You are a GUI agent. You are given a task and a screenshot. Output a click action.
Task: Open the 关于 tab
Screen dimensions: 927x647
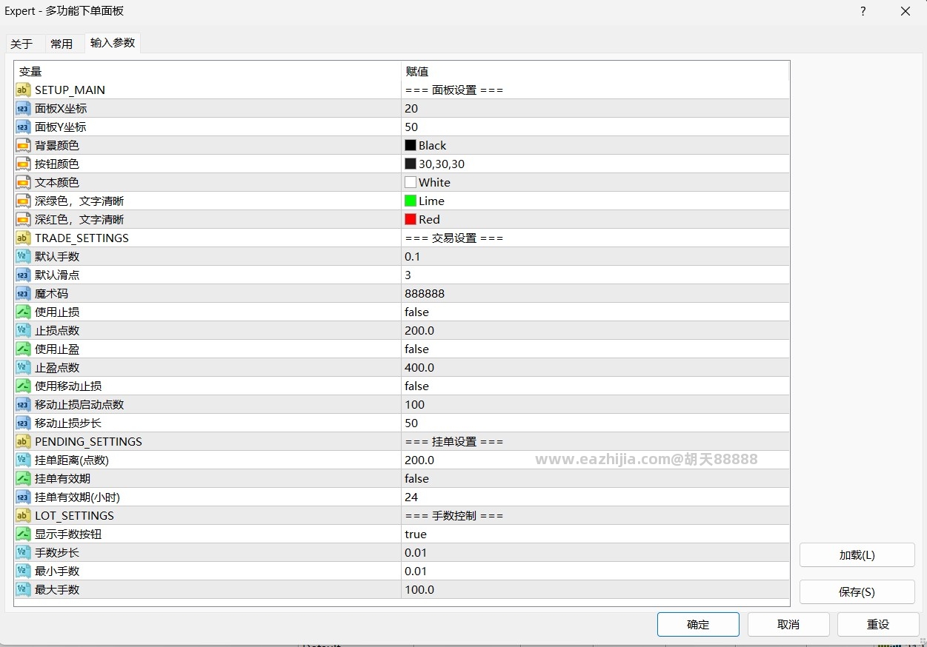click(21, 44)
